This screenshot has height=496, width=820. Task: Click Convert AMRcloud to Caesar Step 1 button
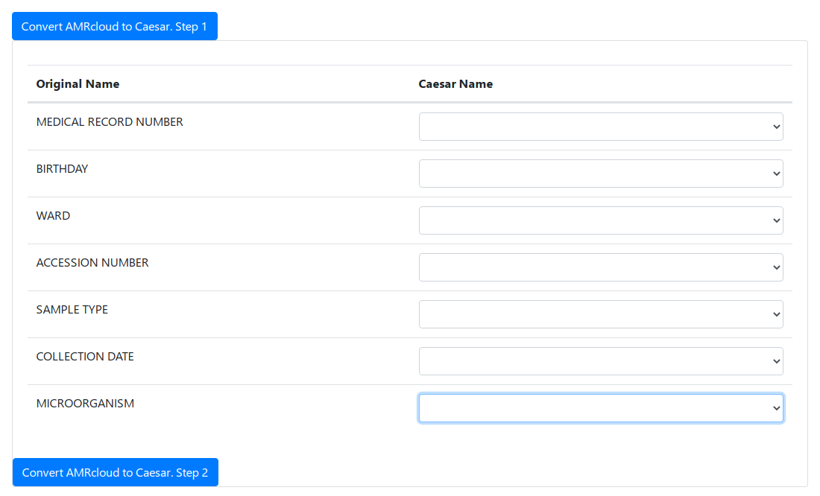[x=115, y=26]
